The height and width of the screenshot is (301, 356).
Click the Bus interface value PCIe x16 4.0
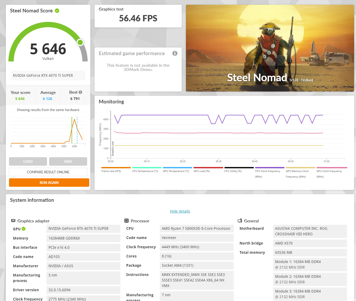point(83,247)
